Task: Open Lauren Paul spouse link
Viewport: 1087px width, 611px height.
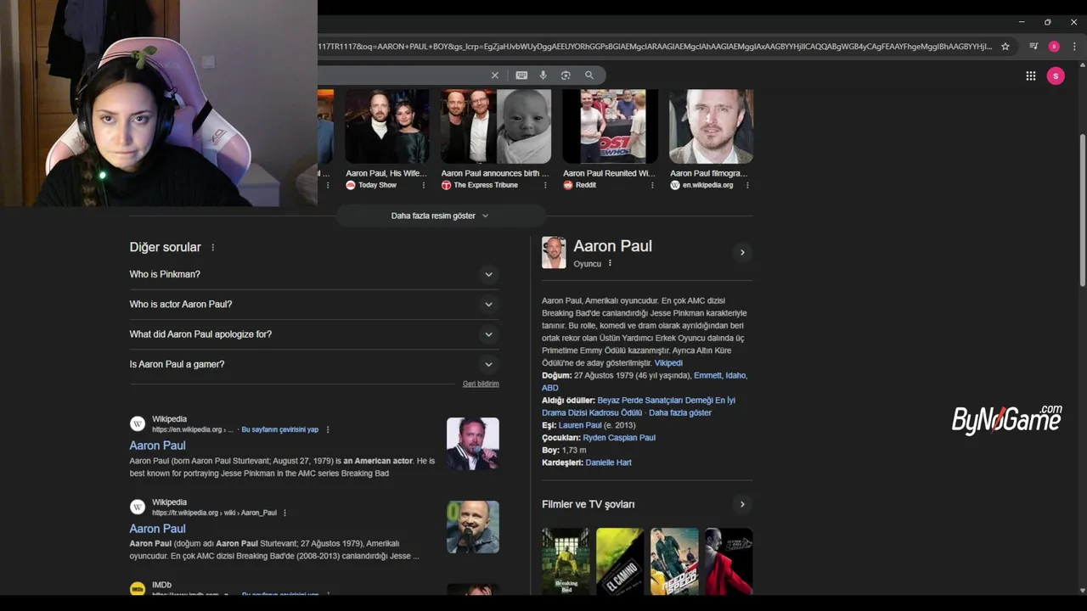Action: (x=580, y=425)
